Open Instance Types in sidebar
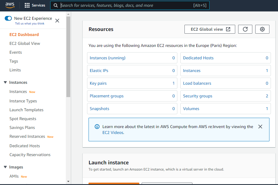The image size is (278, 185). (x=23, y=101)
